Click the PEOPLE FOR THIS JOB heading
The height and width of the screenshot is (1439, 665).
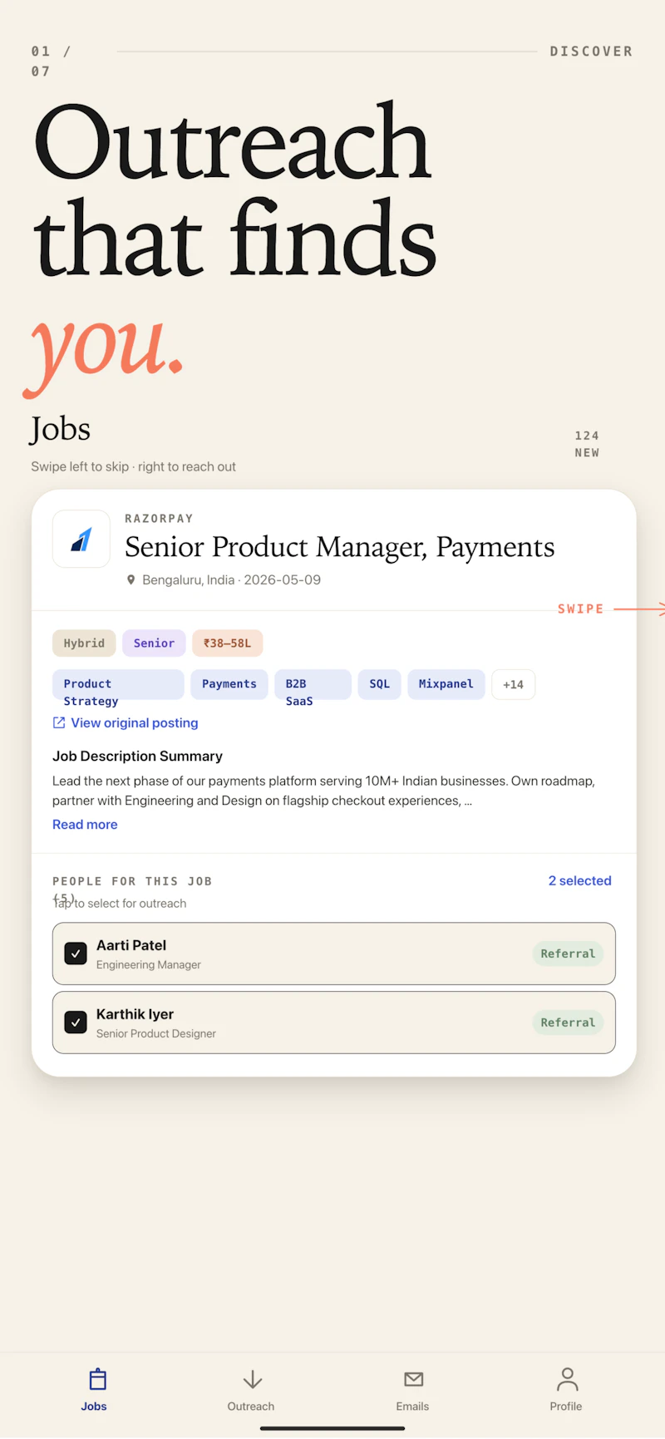(132, 881)
